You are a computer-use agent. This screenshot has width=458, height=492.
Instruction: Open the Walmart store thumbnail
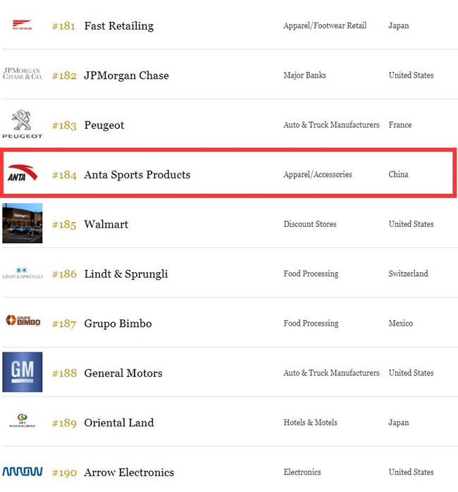pyautogui.click(x=22, y=223)
